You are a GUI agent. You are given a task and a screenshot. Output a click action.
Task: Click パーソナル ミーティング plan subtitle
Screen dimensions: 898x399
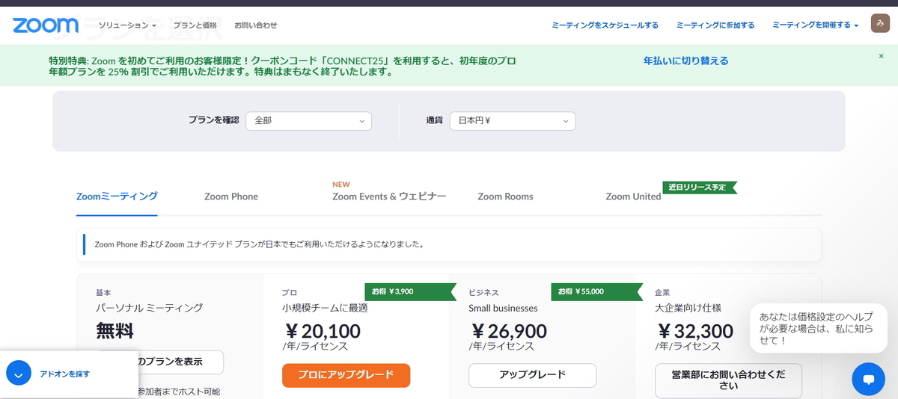tap(149, 308)
